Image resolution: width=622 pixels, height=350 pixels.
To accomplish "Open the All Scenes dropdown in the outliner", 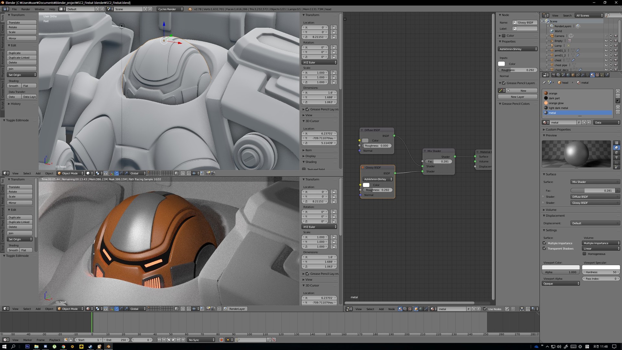I will (x=589, y=15).
